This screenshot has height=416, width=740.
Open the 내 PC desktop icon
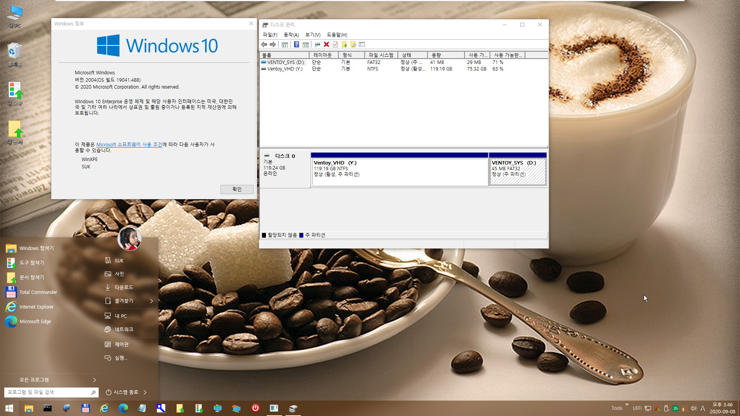[x=15, y=16]
